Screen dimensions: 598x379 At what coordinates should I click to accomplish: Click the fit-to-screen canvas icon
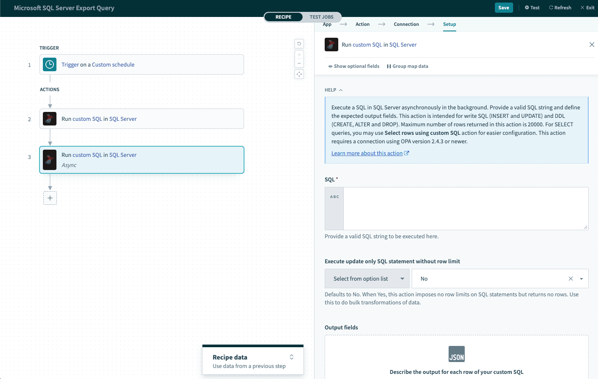coord(299,74)
